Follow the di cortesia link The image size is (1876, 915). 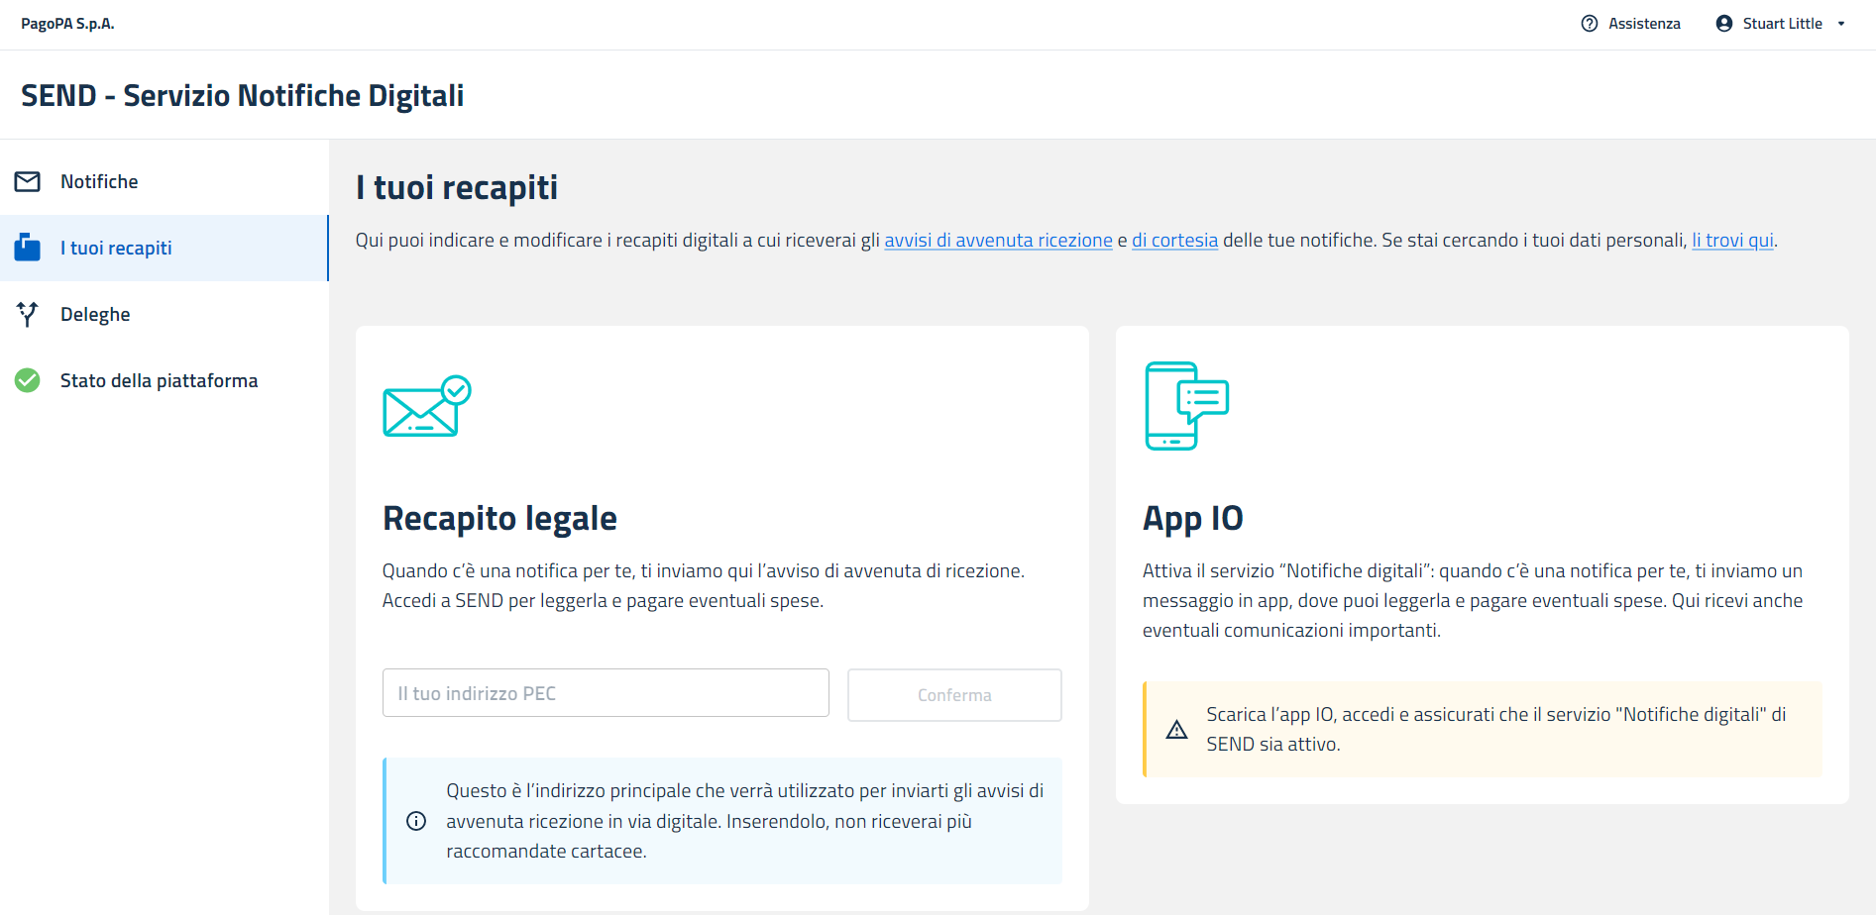point(1174,241)
